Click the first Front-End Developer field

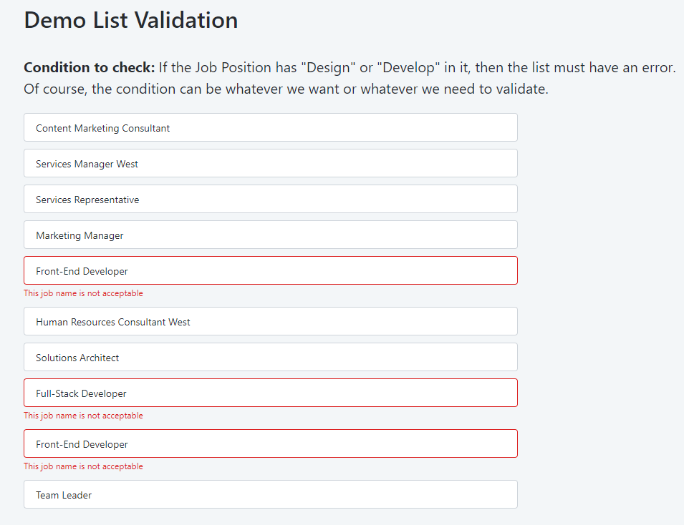pos(271,270)
